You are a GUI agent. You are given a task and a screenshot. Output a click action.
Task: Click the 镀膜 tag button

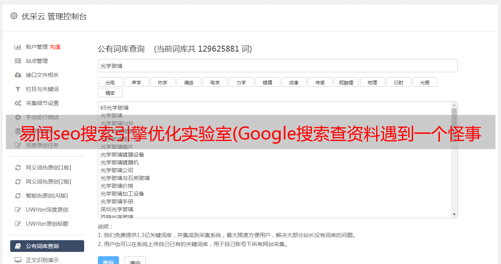point(268,82)
